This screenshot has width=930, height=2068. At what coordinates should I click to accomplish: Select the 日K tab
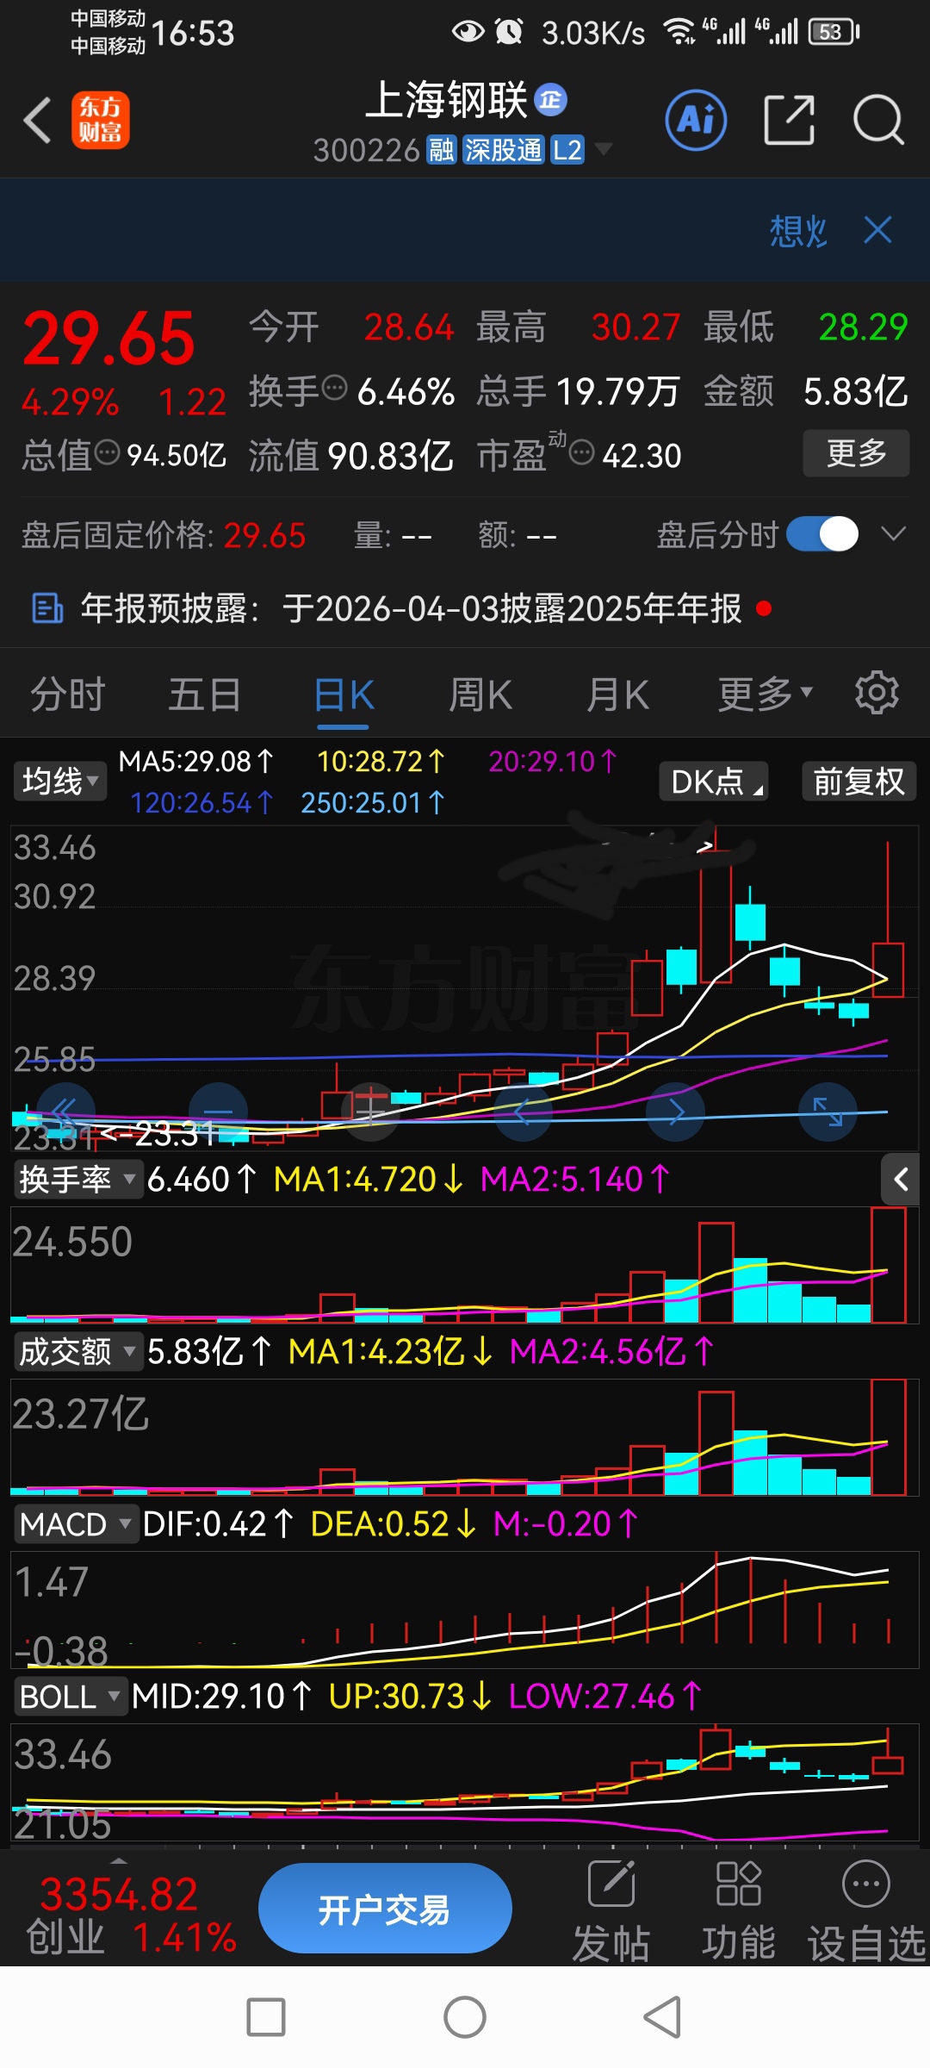344,694
